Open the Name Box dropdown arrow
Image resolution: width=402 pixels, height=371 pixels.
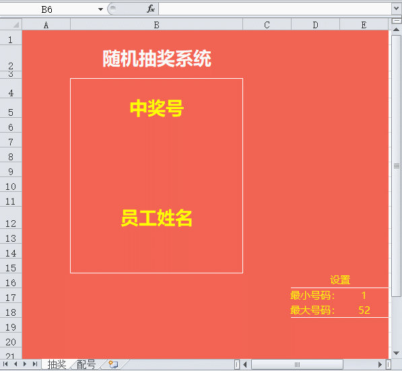pos(100,9)
